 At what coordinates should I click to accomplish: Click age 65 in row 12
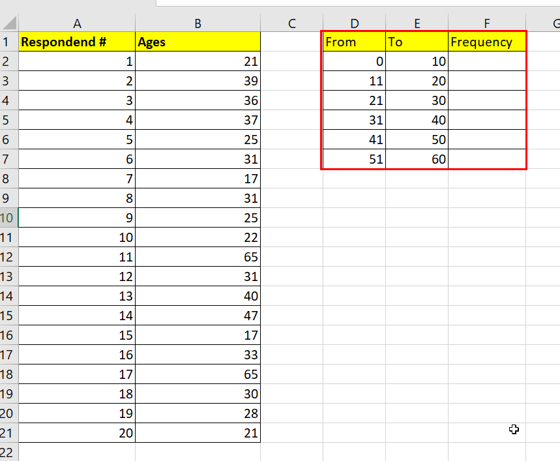coord(198,257)
